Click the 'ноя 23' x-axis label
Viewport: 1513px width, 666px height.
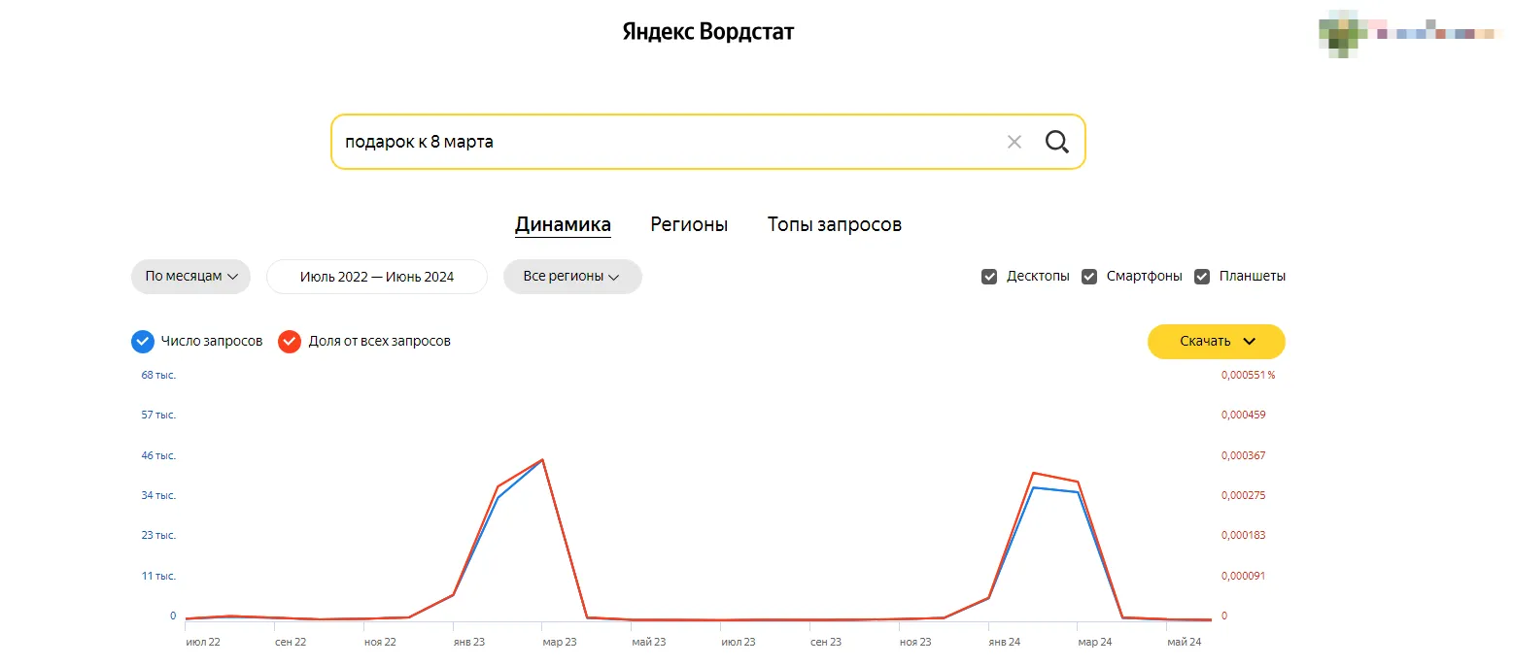coord(915,642)
